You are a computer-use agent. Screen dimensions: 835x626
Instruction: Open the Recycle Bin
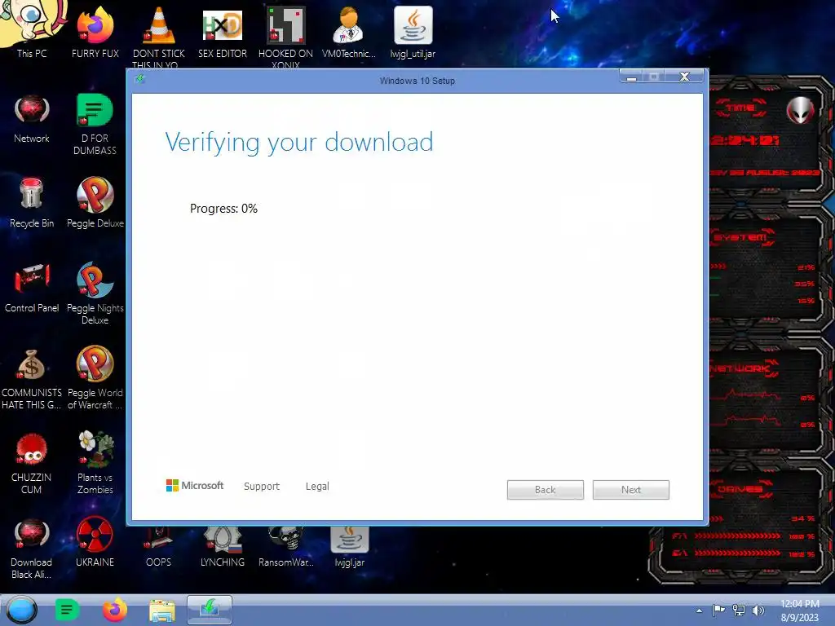pyautogui.click(x=32, y=202)
